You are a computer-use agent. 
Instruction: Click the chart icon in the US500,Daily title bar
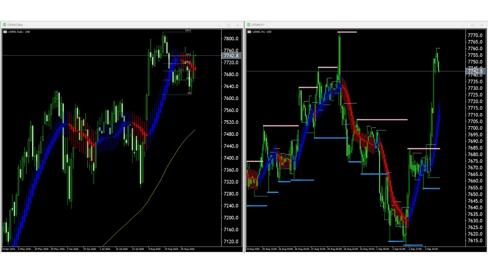(x=5, y=25)
